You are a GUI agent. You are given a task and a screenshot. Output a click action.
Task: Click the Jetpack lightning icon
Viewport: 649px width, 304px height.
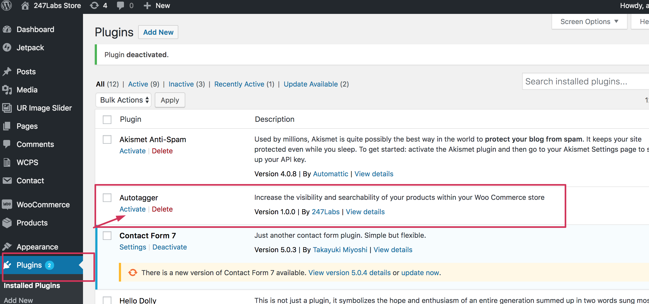pos(7,48)
